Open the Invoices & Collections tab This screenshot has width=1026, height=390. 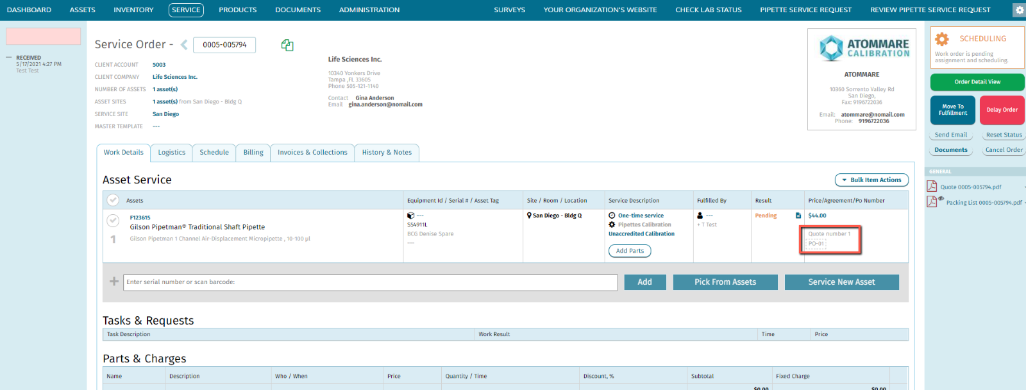(x=312, y=153)
